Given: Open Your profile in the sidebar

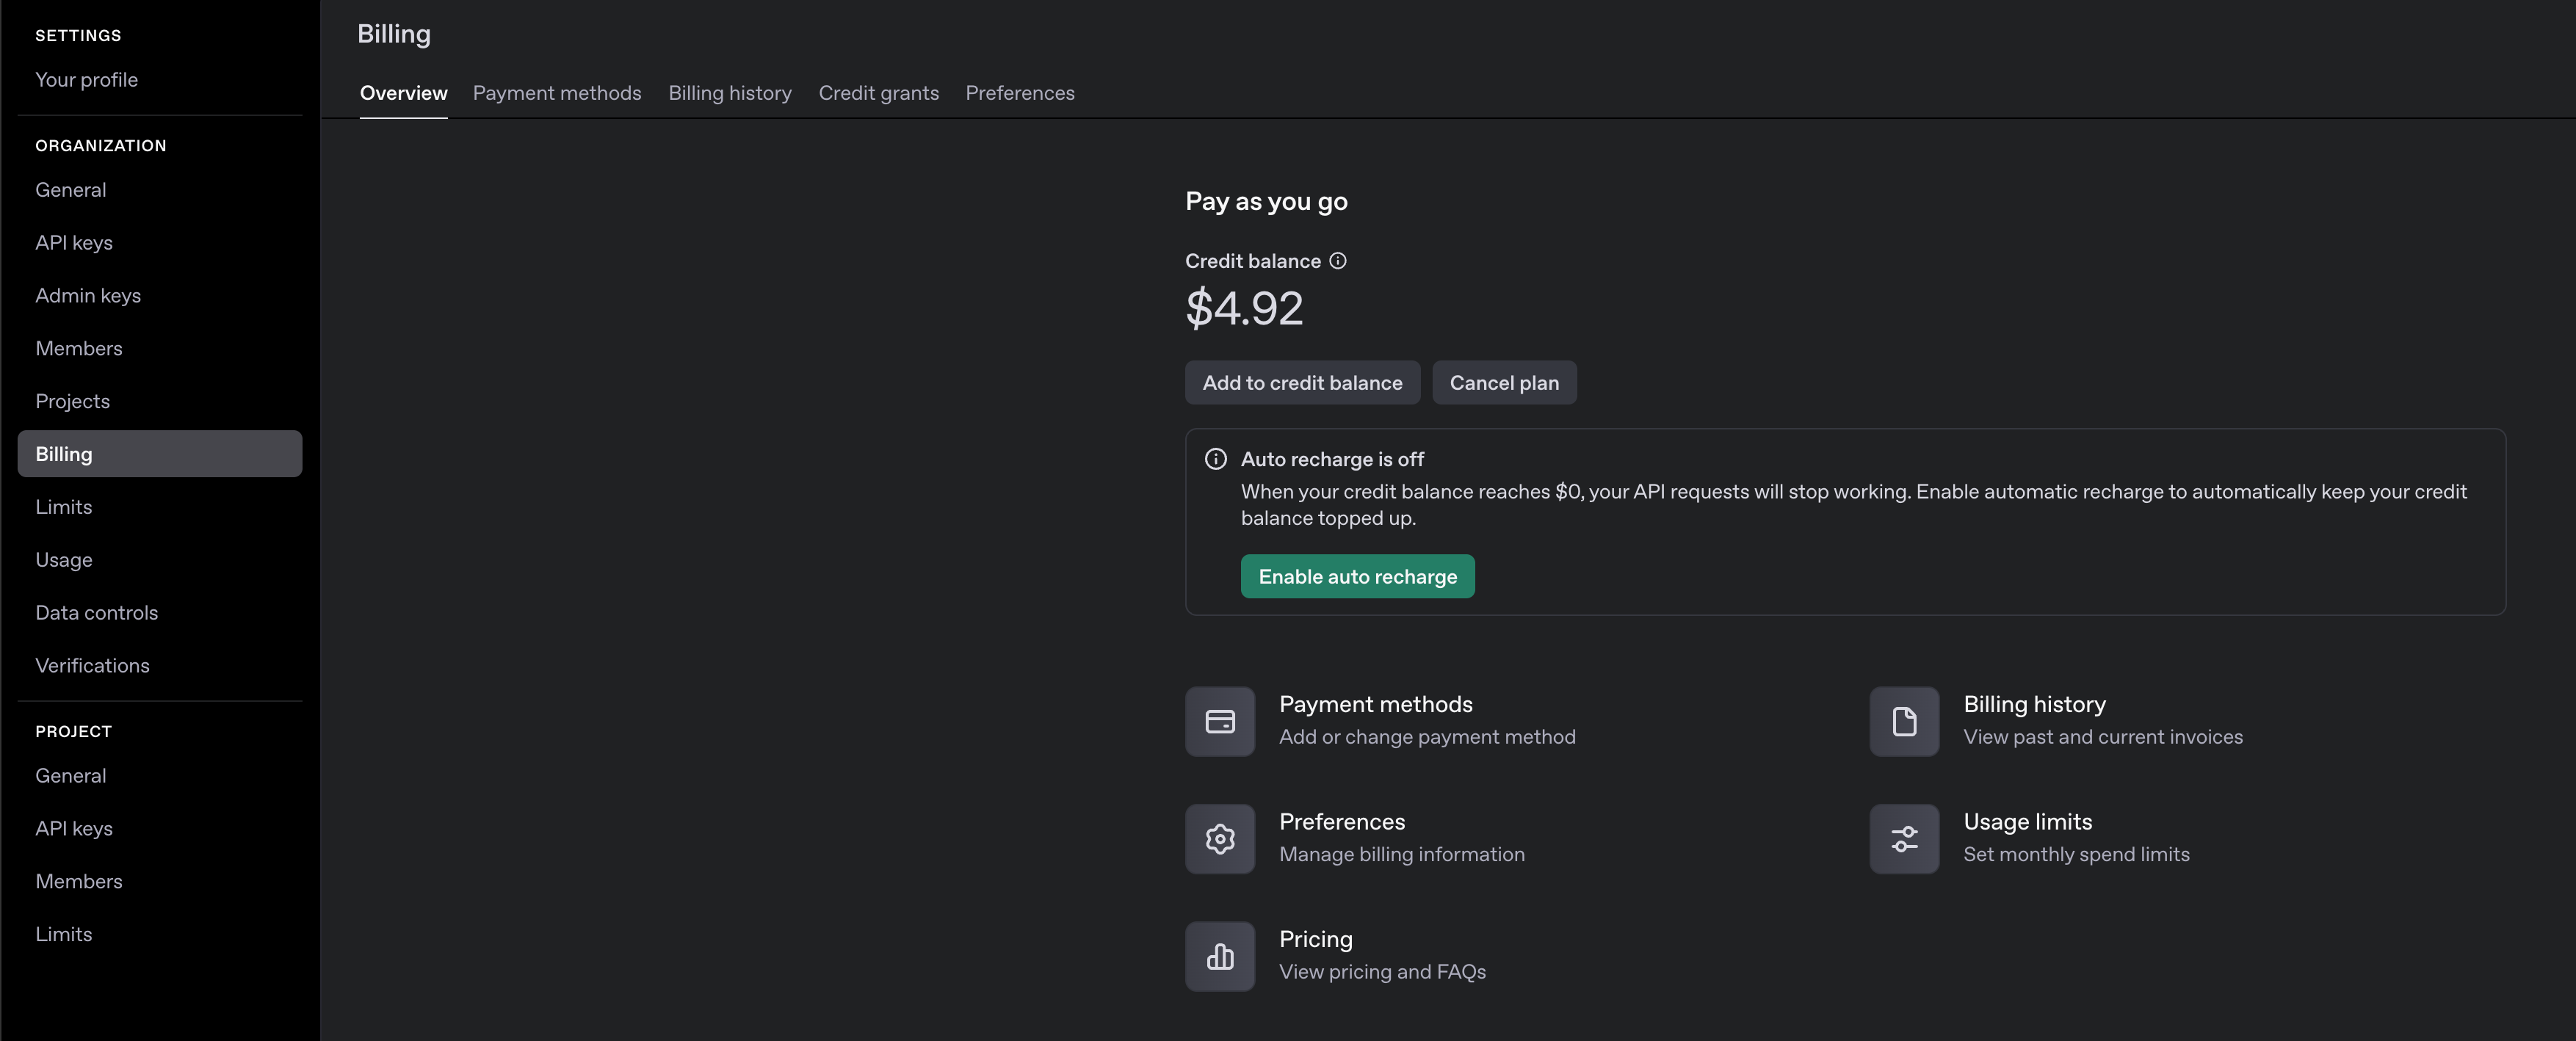Looking at the screenshot, I should pyautogui.click(x=86, y=80).
